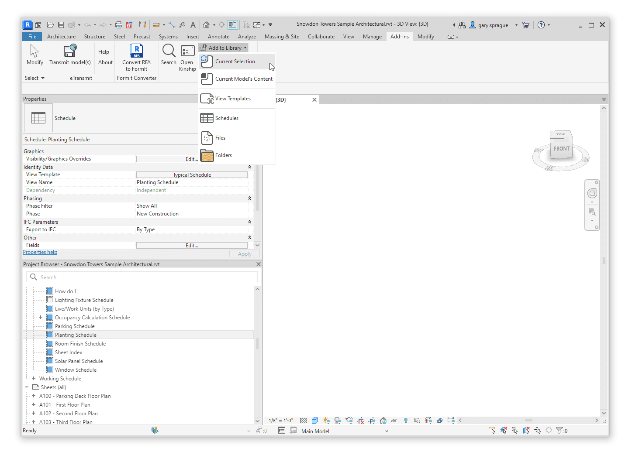The height and width of the screenshot is (455, 632).
Task: Toggle the Sun Path on the view control bar
Action: tap(326, 420)
